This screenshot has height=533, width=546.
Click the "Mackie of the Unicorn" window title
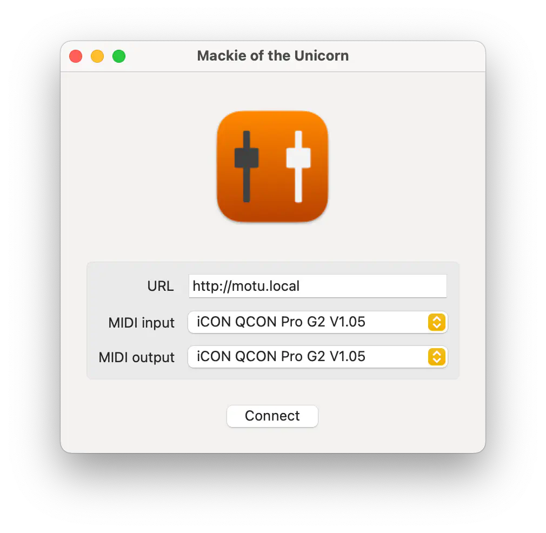pos(273,56)
